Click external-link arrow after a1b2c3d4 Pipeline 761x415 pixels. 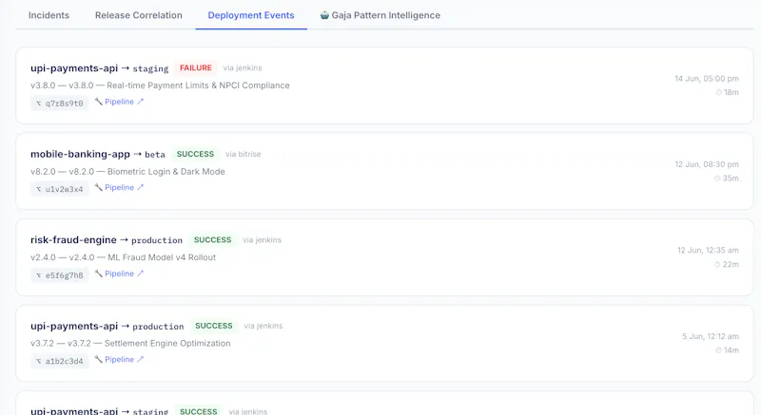(140, 359)
